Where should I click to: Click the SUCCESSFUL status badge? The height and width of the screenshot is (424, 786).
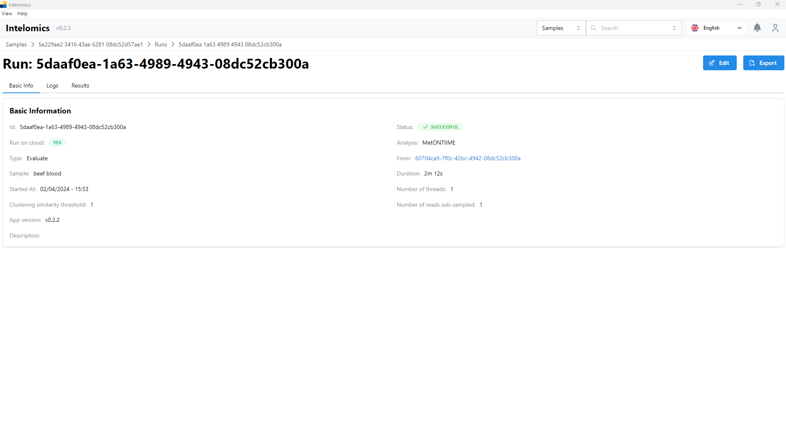tap(440, 127)
